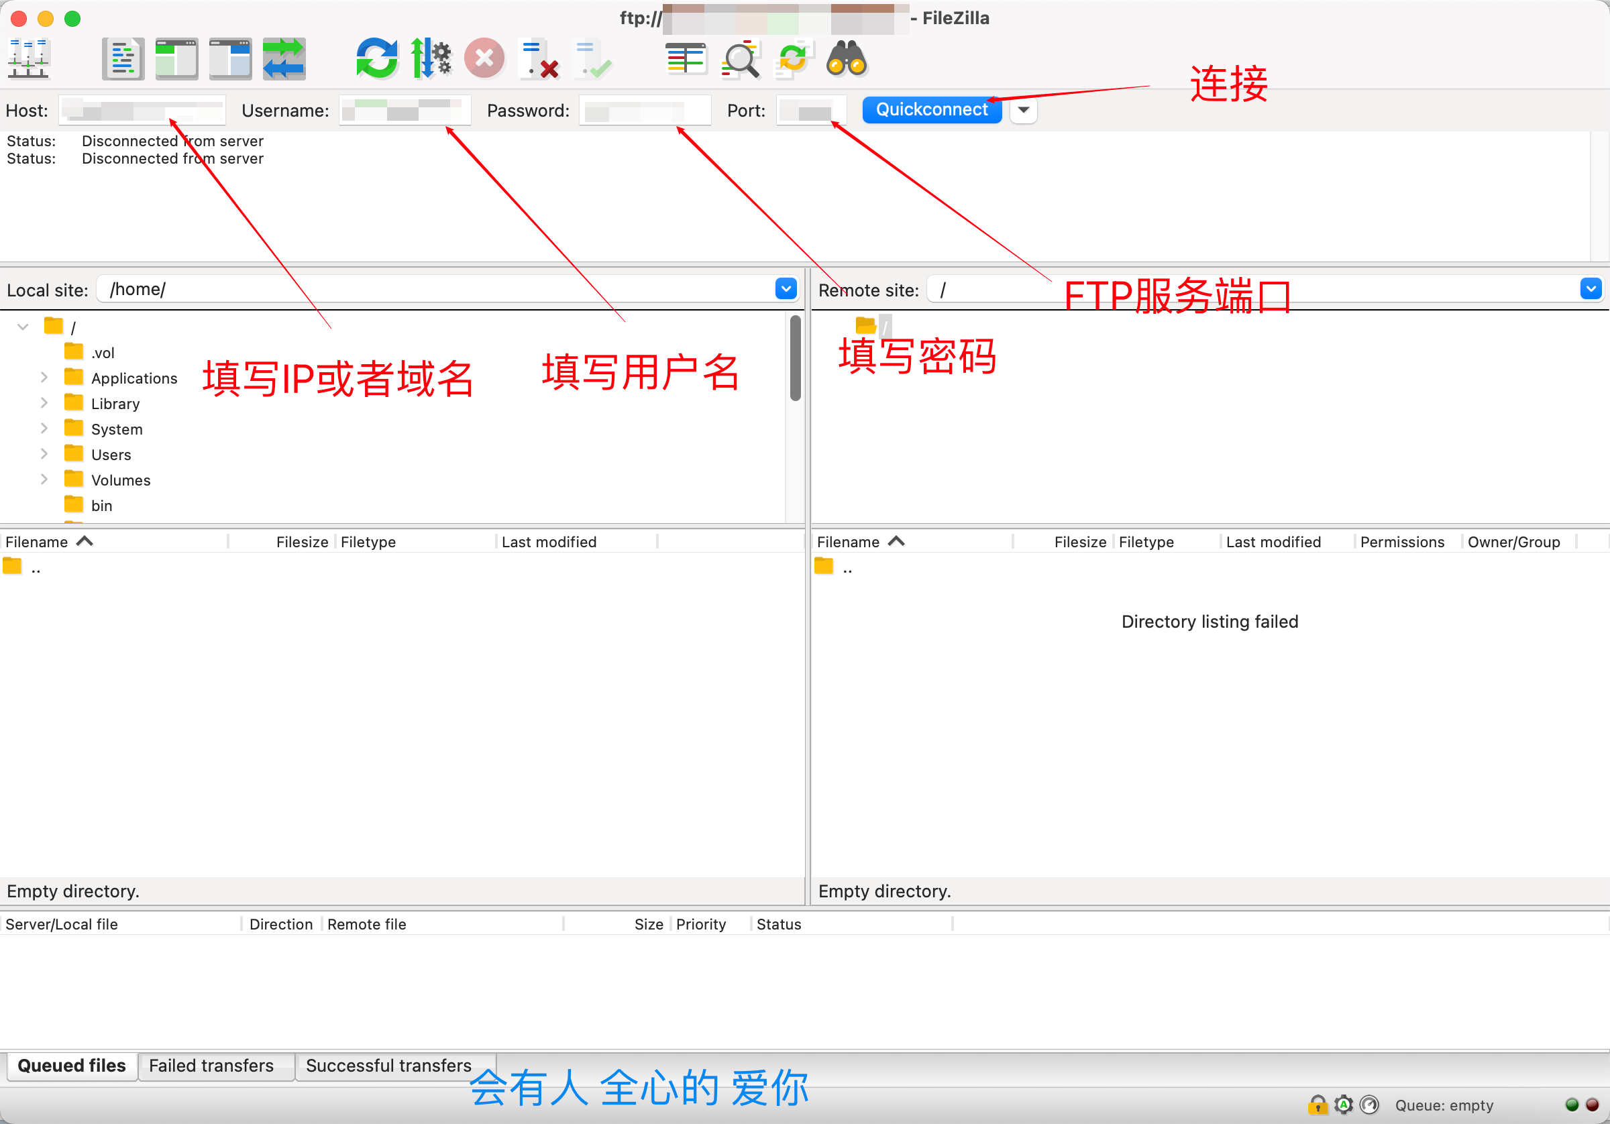Expand the Applications folder in tree
Viewport: 1610px width, 1124px height.
pyautogui.click(x=44, y=378)
